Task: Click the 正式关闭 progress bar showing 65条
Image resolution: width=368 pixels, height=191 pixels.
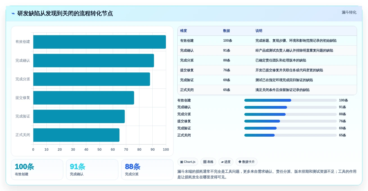Action: click(x=290, y=135)
